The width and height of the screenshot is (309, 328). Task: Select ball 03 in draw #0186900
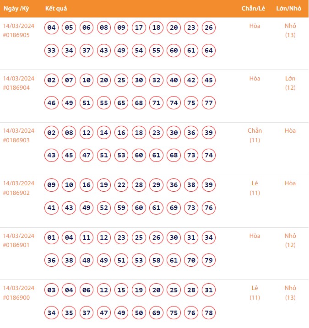pos(52,290)
